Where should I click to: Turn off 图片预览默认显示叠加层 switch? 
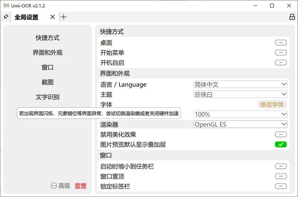281,144
